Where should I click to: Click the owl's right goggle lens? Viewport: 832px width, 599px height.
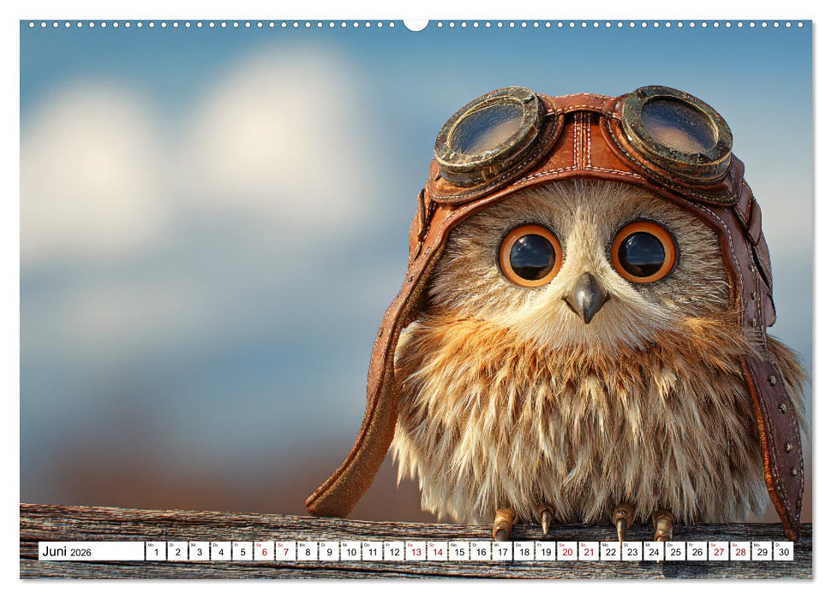point(677,126)
